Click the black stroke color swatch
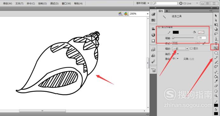 coord(176,32)
